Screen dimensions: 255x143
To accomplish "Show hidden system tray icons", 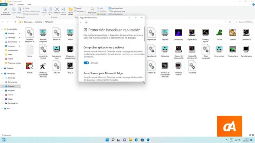I will pyautogui.click(x=227, y=140).
